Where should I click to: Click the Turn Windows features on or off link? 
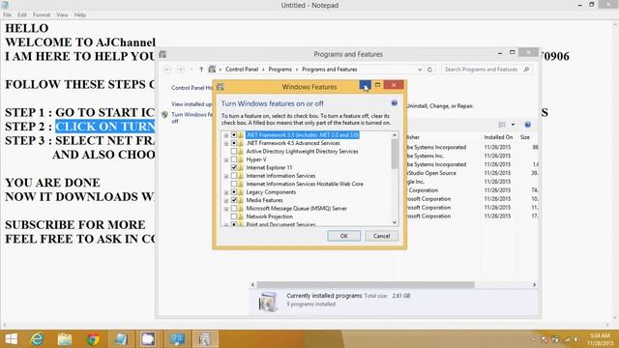[192, 118]
